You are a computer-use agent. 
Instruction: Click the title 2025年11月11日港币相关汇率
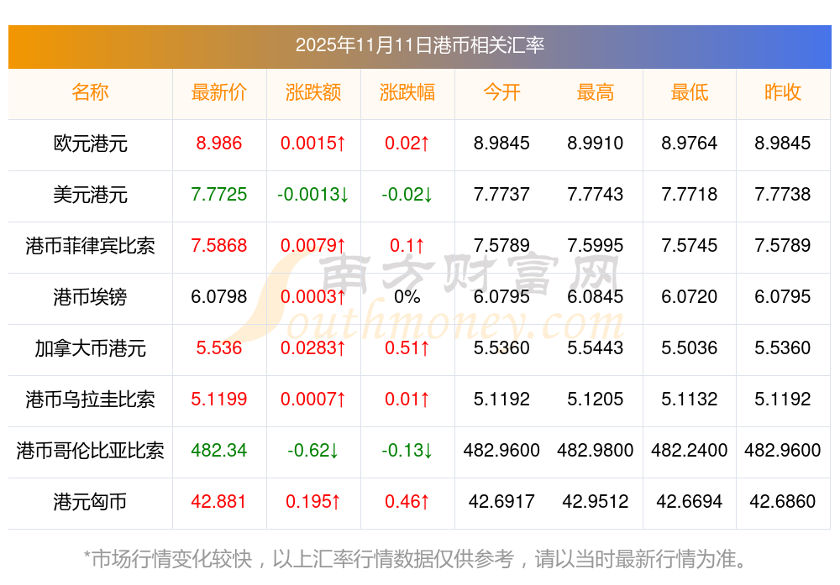[419, 45]
